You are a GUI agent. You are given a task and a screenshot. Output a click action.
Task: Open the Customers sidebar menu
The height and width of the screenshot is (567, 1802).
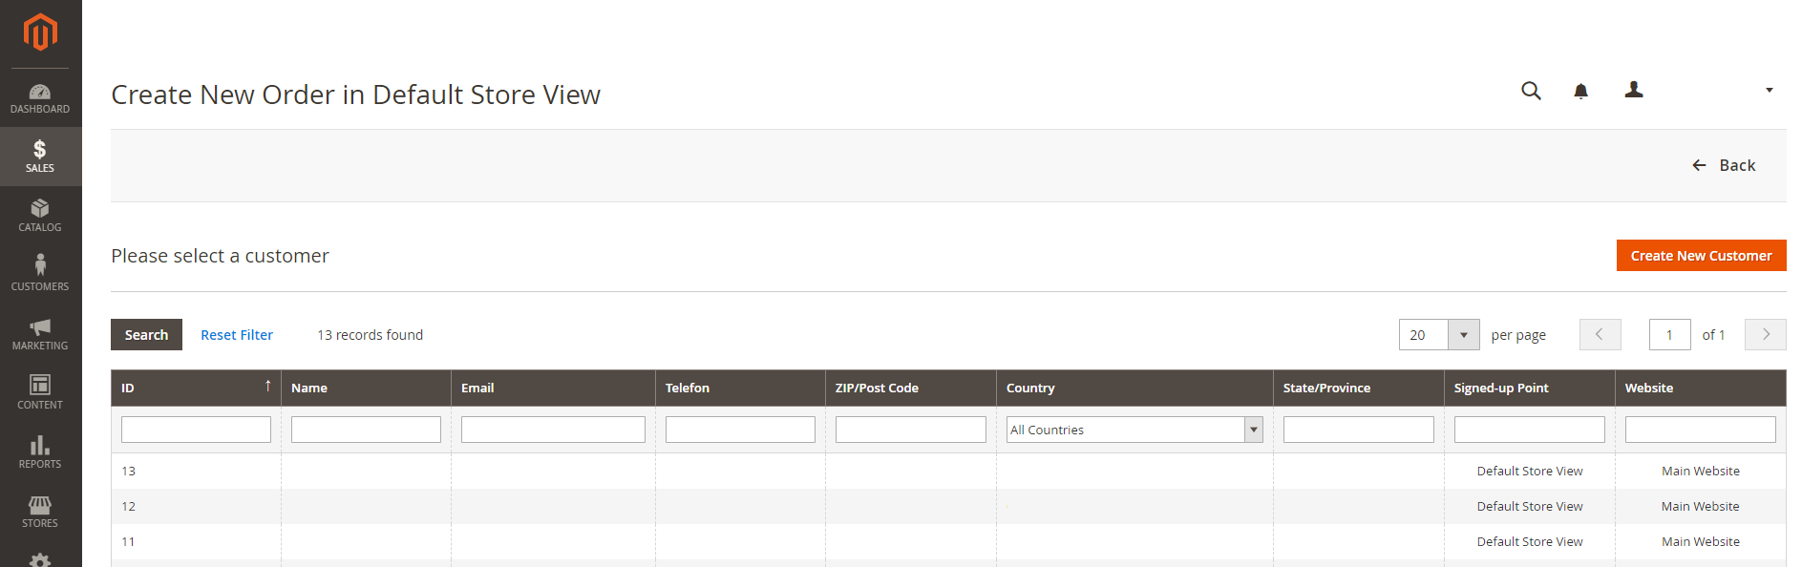(x=40, y=274)
